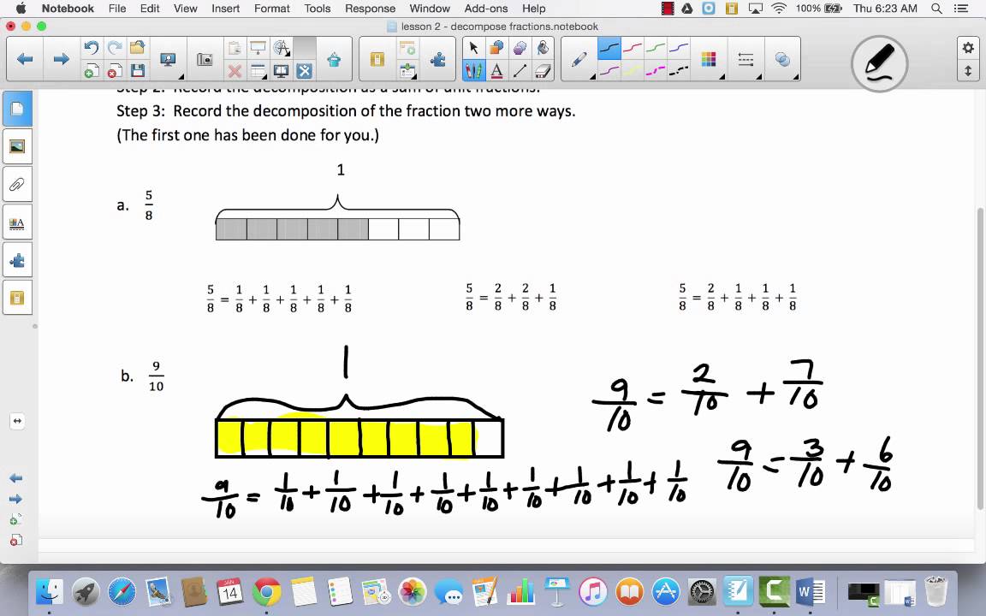
Task: Delete the page with red x page icon
Action: pyautogui.click(x=115, y=70)
